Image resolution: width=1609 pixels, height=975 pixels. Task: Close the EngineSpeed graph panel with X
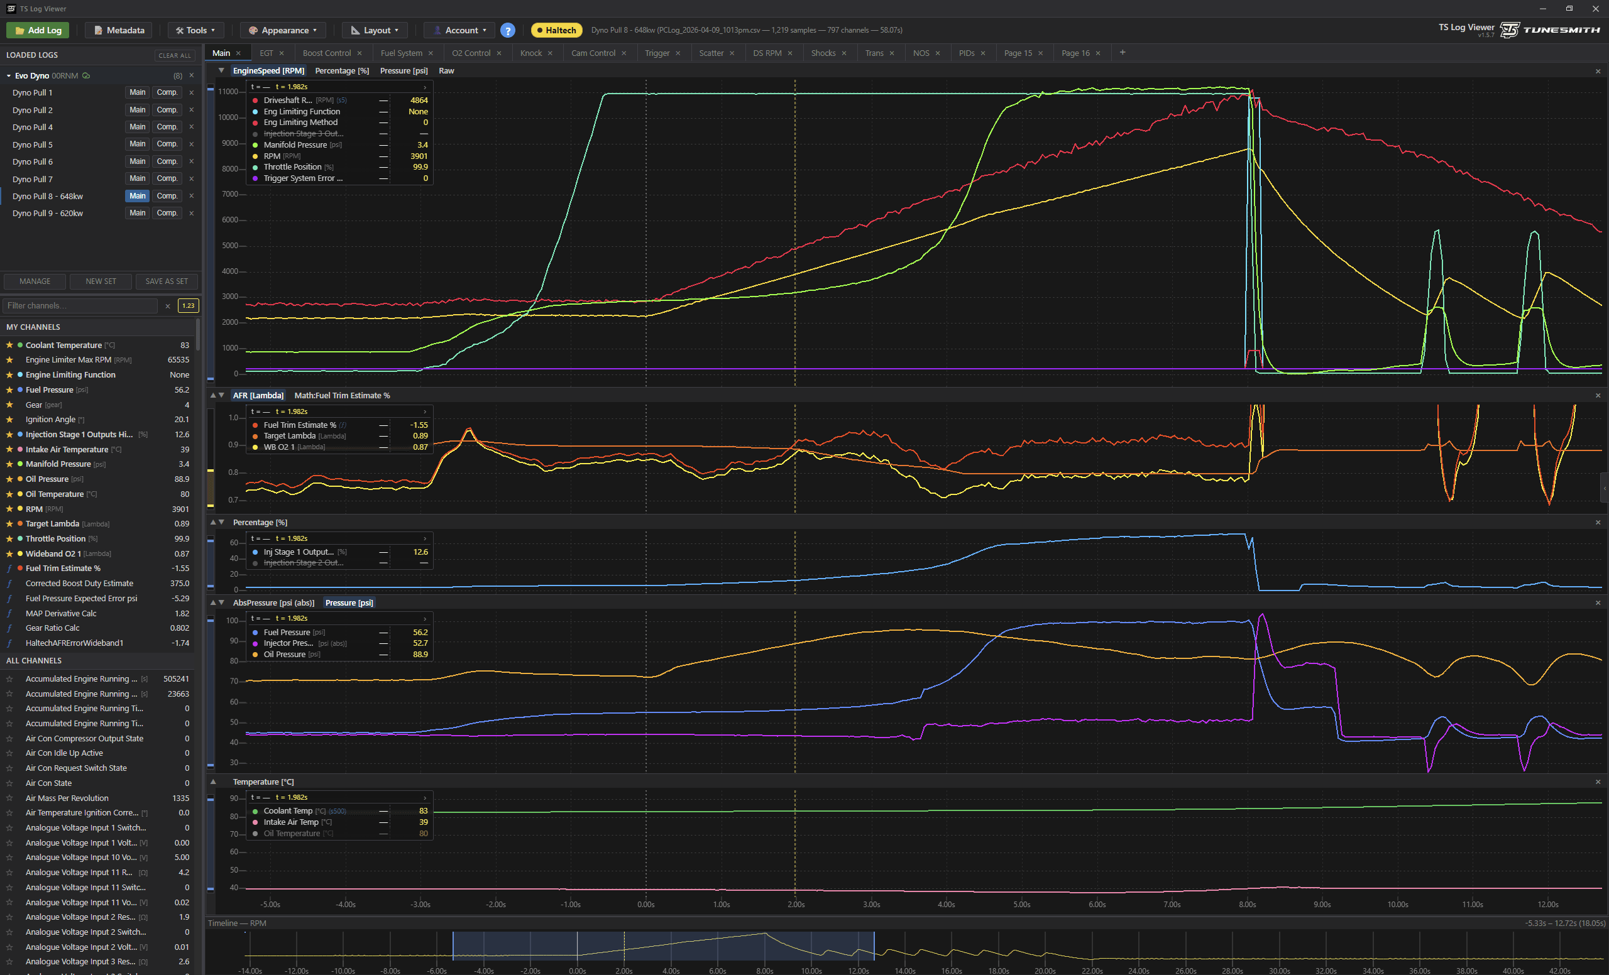click(1598, 71)
